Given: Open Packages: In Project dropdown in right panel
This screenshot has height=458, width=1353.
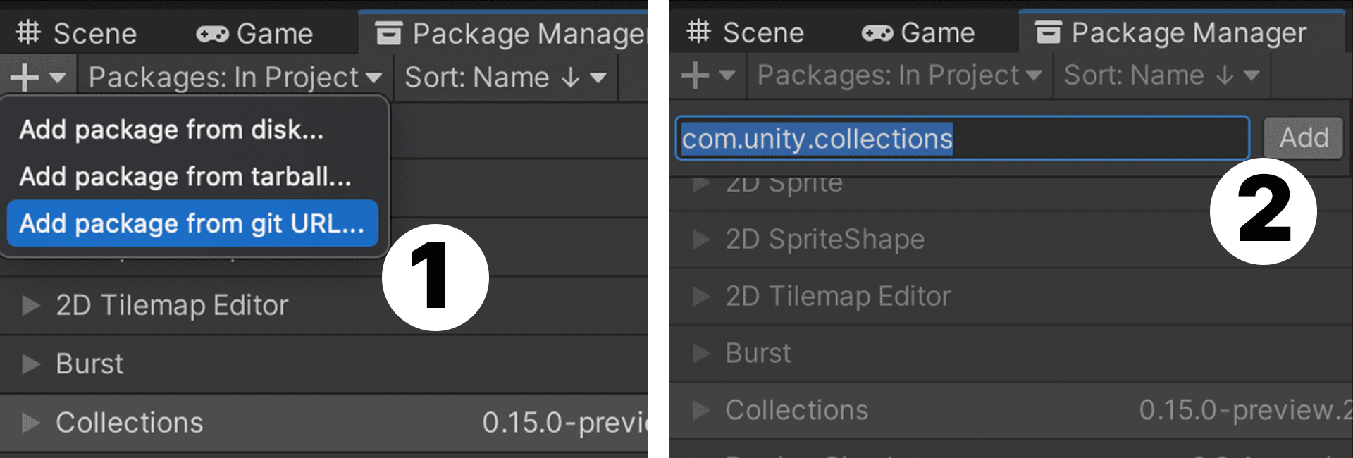Looking at the screenshot, I should point(899,75).
